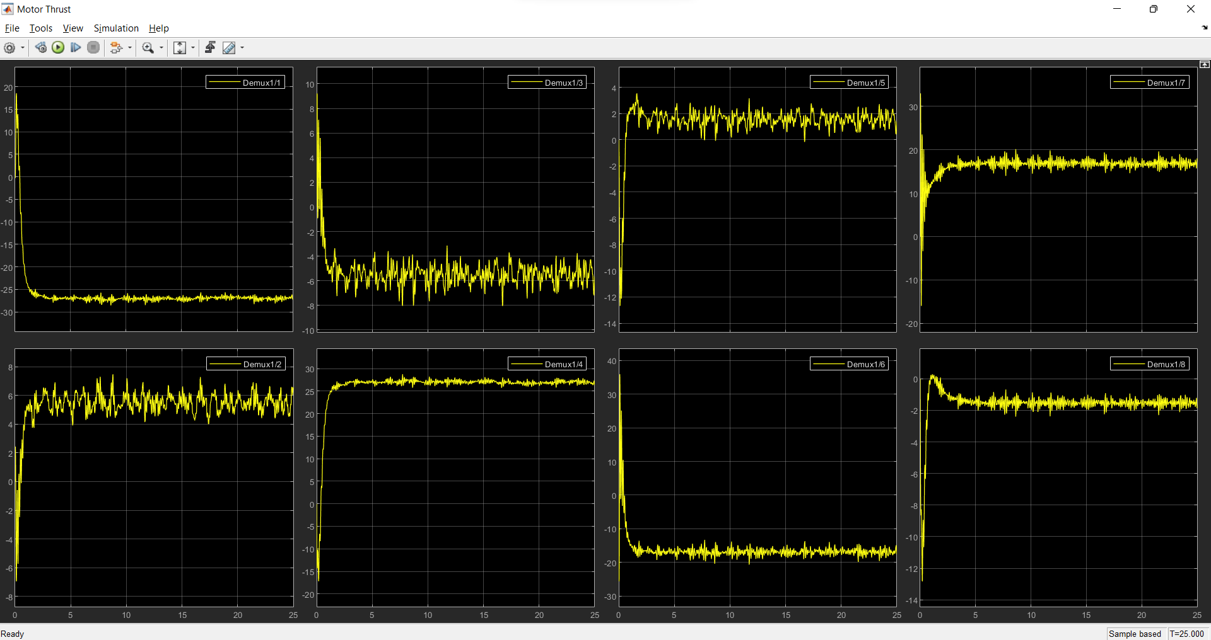Screen dimensions: 1211x640
Task: Click the maximize axes button above Demux1/7 plot
Action: pyautogui.click(x=1204, y=64)
